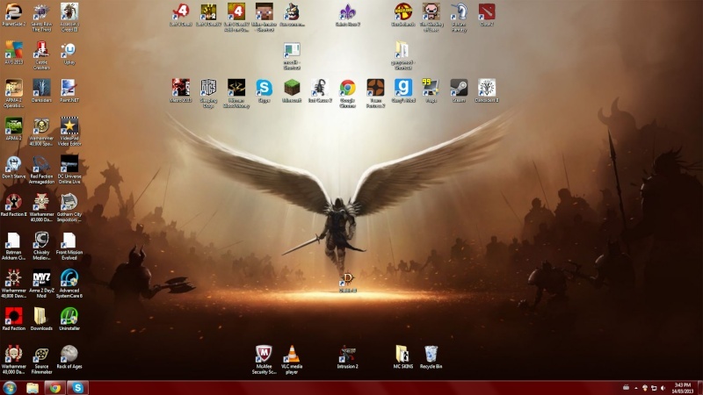The width and height of the screenshot is (703, 395).
Task: Select the Paint.NET shortcut
Action: click(x=69, y=89)
